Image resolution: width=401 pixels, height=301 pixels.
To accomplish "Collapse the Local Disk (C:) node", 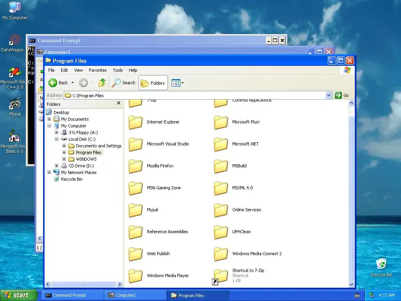I will (x=56, y=139).
